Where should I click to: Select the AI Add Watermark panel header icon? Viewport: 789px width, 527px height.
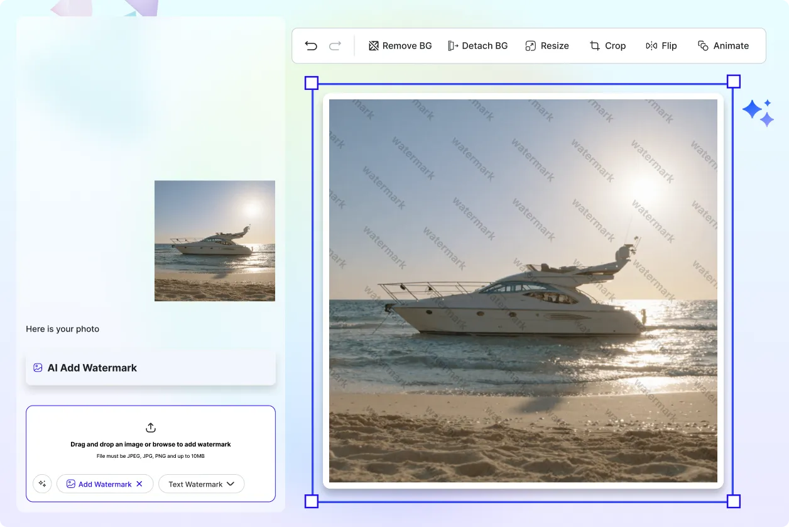coord(38,367)
